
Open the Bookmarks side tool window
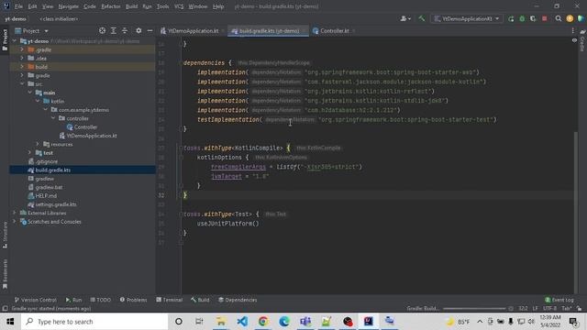(x=5, y=274)
